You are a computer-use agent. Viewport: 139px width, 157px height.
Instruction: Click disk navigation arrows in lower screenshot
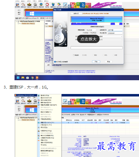(x=19, y=106)
